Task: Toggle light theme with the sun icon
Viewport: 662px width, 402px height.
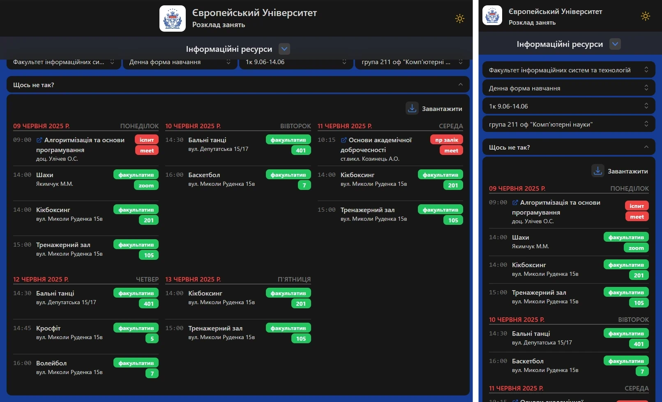Action: [x=460, y=18]
